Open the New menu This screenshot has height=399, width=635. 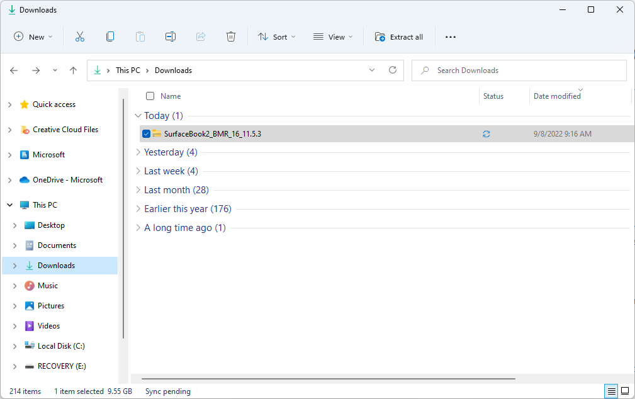[33, 37]
